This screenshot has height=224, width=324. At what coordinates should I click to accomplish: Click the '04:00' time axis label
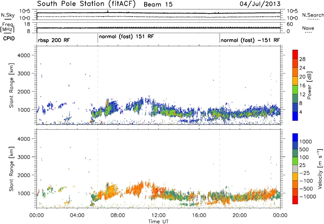(x=77, y=216)
